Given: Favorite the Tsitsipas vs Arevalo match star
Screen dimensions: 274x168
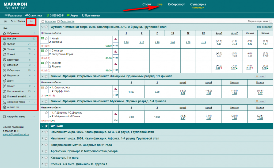Looking at the screenshot, I should (x=46, y=113).
